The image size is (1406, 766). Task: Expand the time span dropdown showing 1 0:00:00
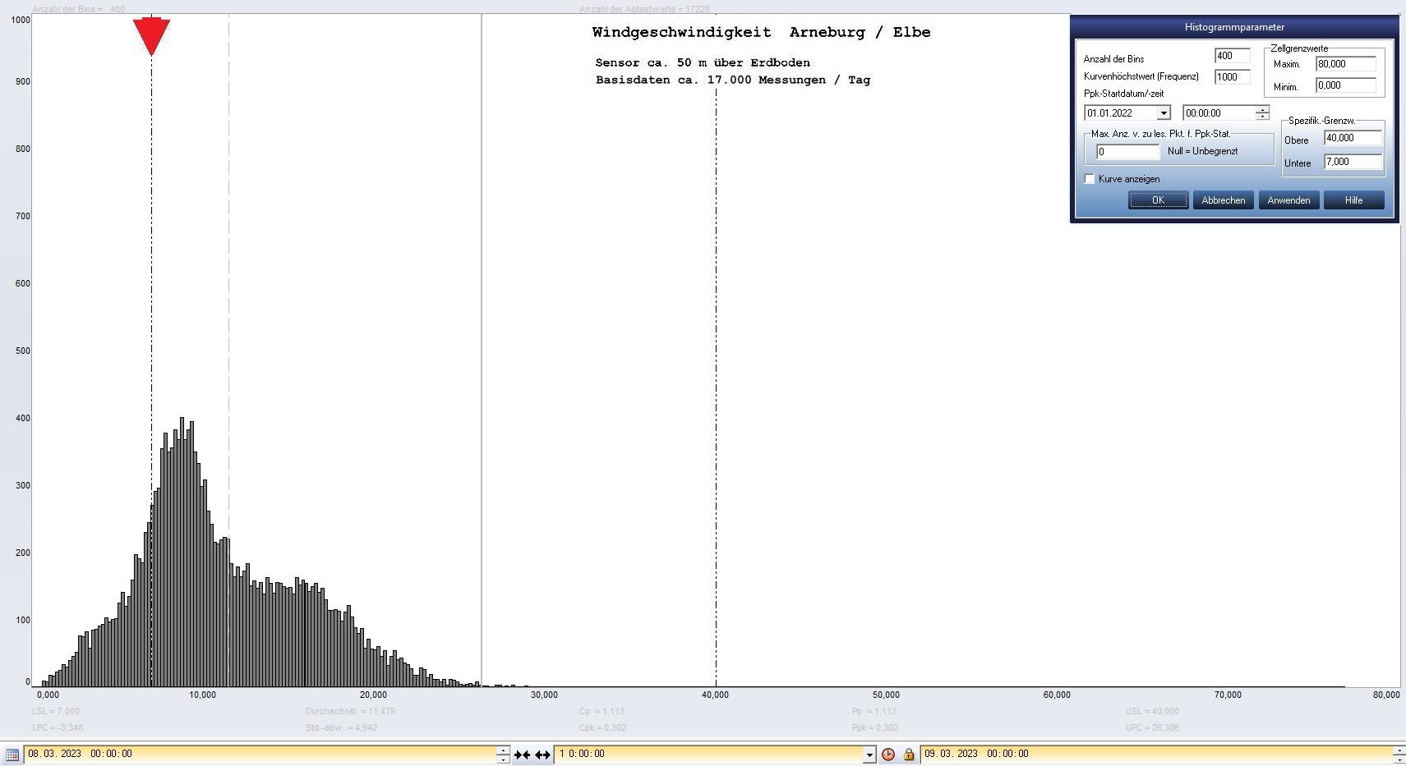[869, 755]
